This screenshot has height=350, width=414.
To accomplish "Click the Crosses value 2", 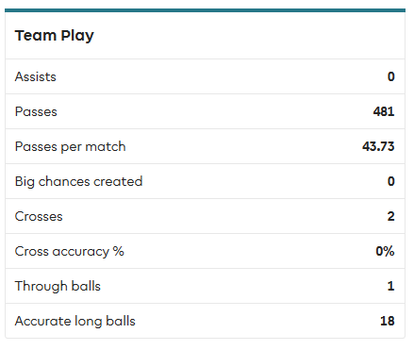I will [x=390, y=216].
